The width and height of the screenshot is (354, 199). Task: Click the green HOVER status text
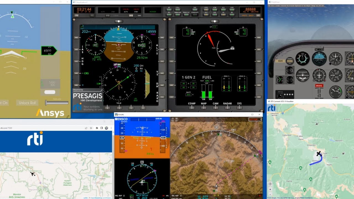tap(153, 12)
